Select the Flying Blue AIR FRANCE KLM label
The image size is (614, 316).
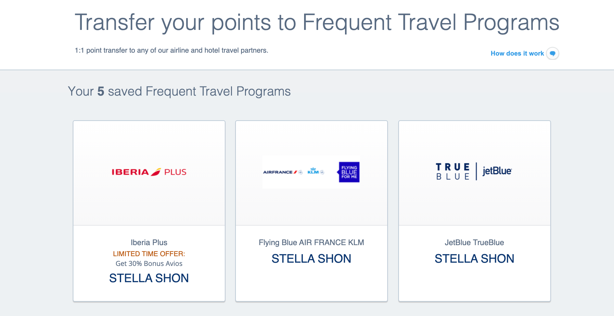[311, 243]
